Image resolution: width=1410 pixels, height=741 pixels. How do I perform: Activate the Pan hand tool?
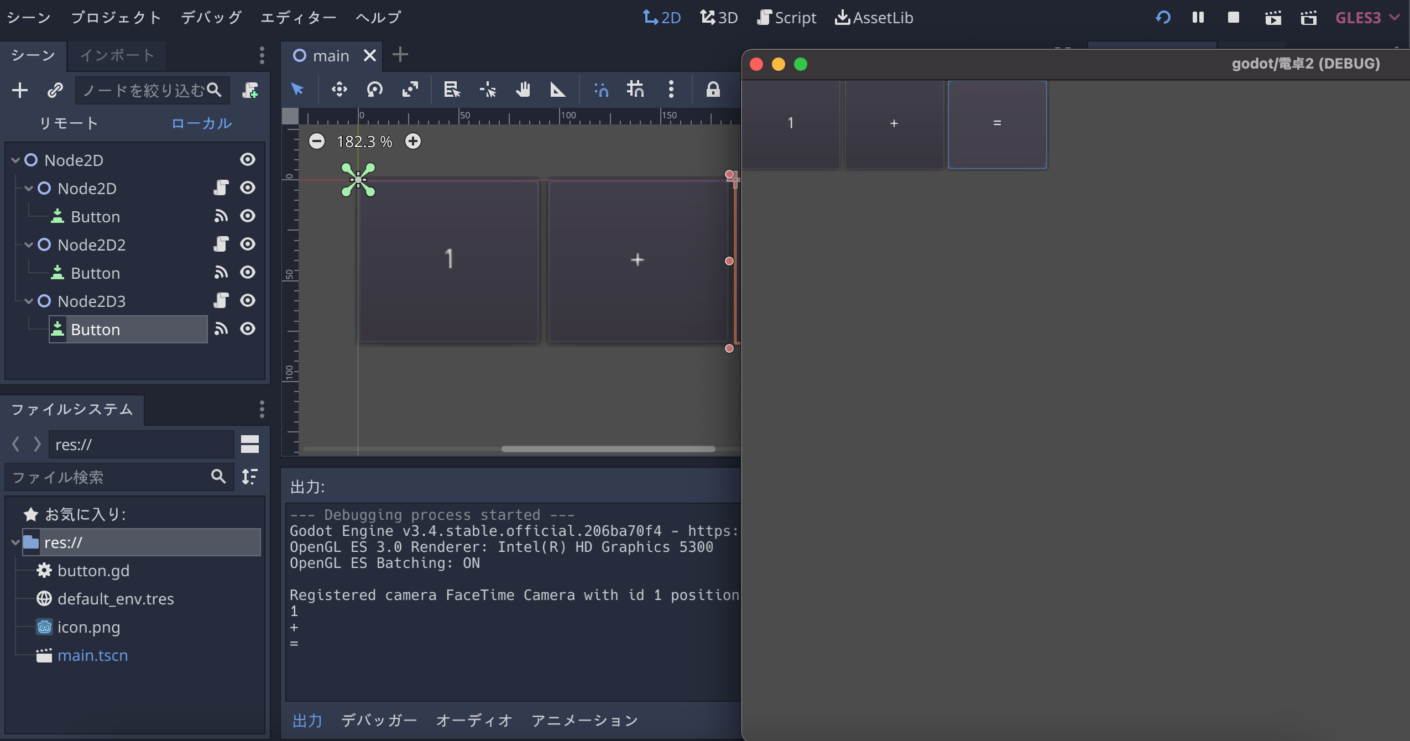coord(523,89)
